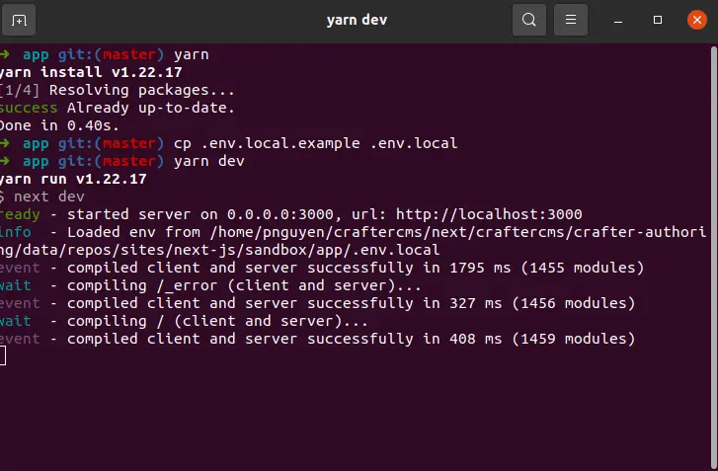Click the 'Done in 0.40s.' line
This screenshot has height=471, width=718.
click(x=59, y=124)
